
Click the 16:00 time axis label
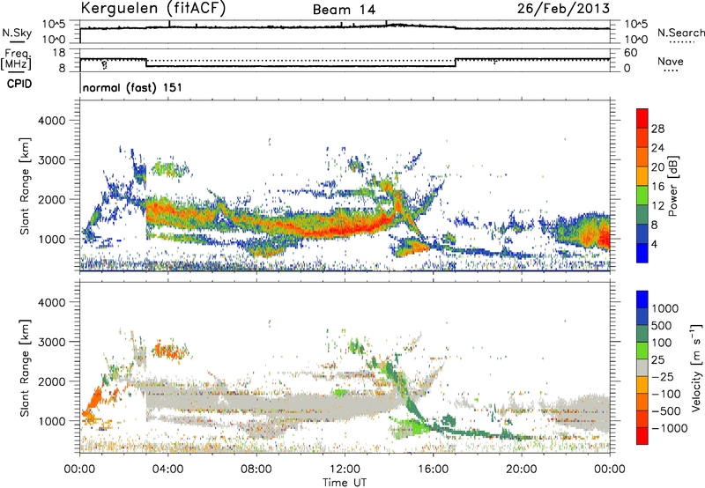[433, 470]
